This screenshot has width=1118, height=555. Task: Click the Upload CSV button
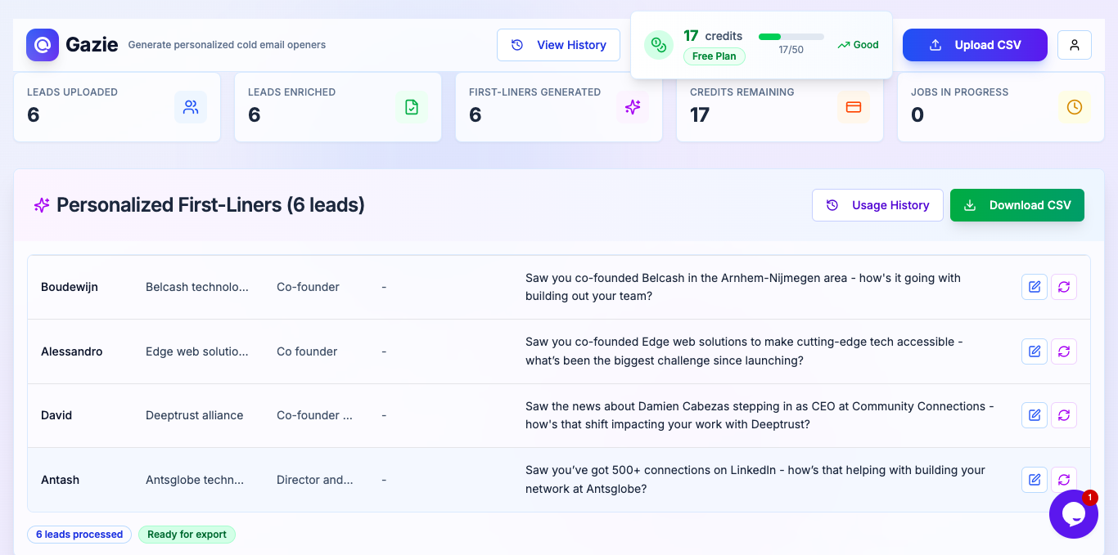[975, 45]
